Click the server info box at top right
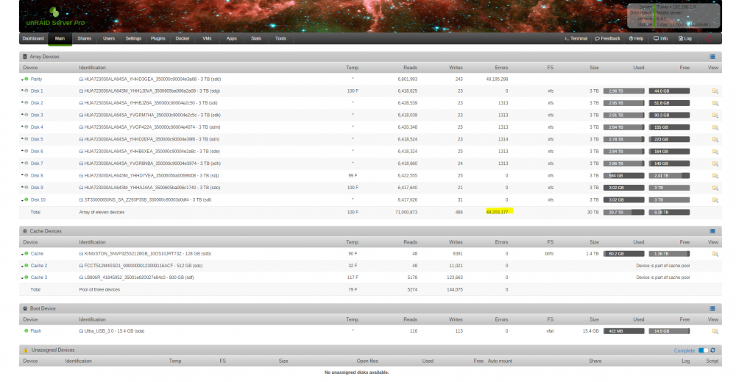Viewport: 736px width, 382px height. (673, 16)
